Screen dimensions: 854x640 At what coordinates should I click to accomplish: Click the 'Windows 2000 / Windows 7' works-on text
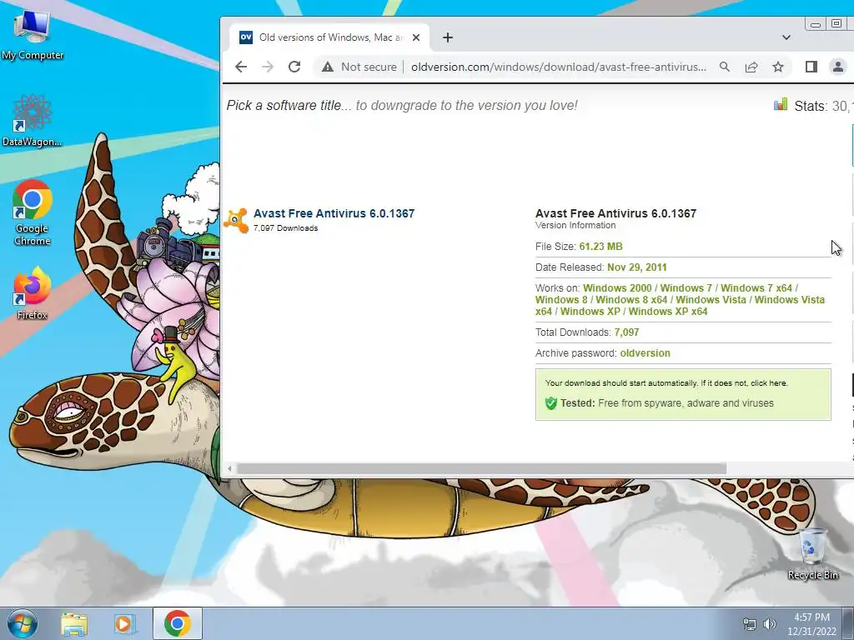click(647, 287)
